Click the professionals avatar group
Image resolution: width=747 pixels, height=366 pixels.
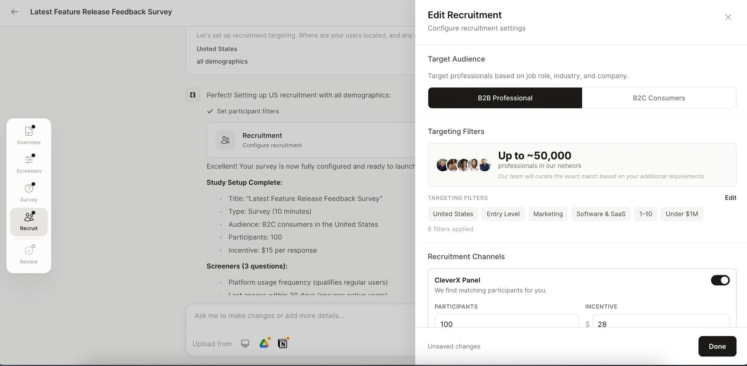coord(463,165)
